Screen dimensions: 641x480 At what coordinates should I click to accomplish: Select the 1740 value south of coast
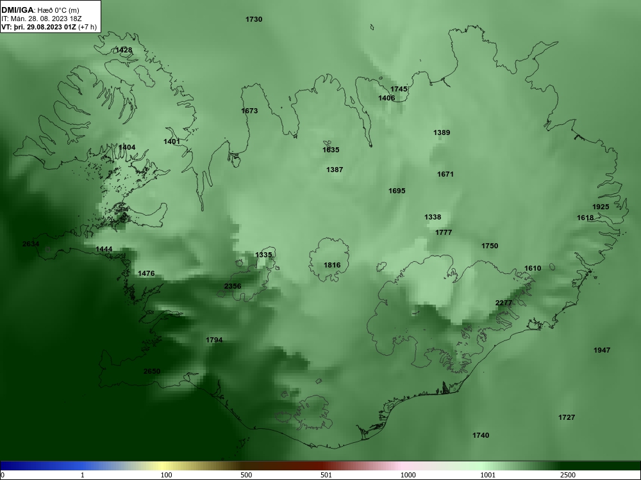point(481,435)
